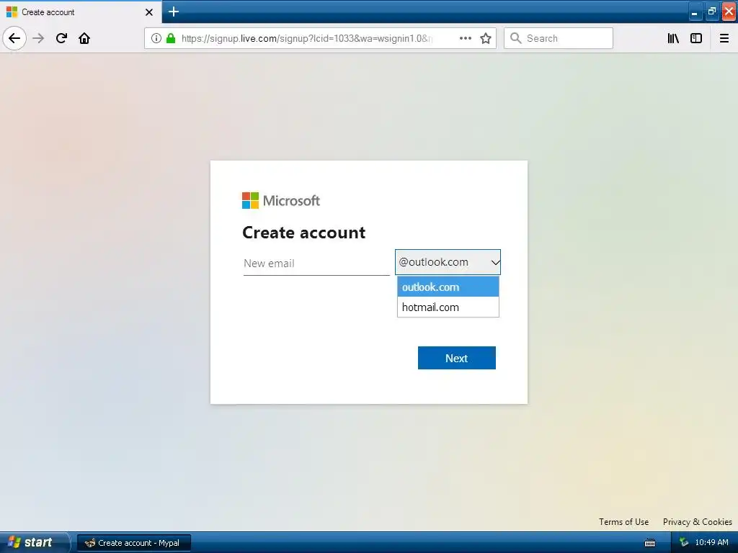The height and width of the screenshot is (553, 738).
Task: Open page actions three-dot menu in address bar
Action: pos(466,38)
